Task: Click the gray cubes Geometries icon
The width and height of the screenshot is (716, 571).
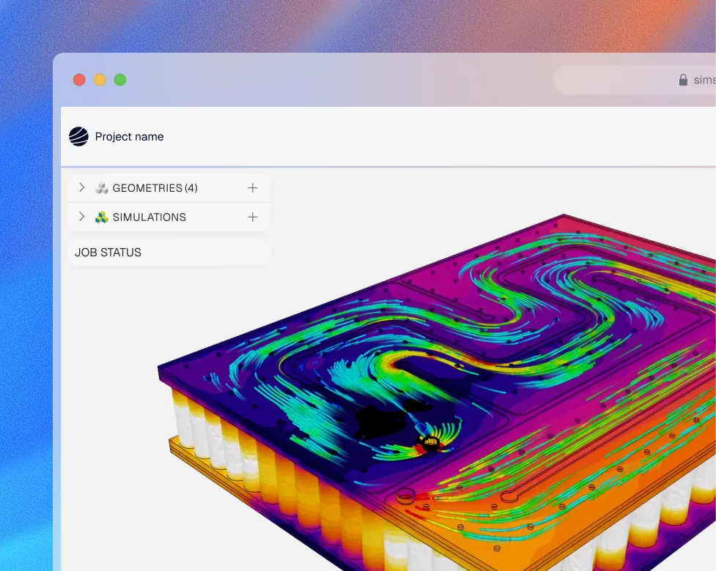Action: point(101,188)
